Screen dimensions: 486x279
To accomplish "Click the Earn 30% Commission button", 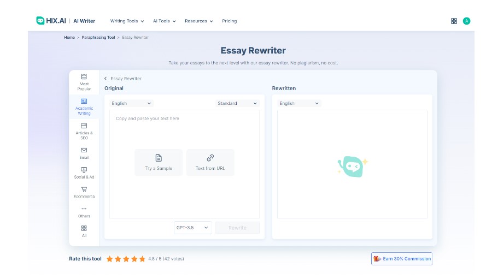I will (x=402, y=259).
